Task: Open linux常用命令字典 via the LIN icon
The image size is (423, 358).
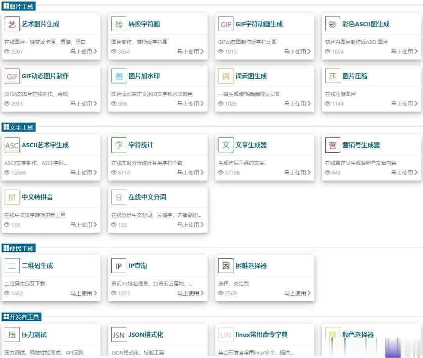Action: coord(226,335)
